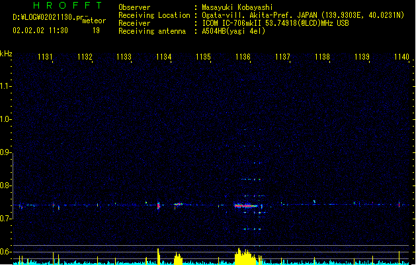
Task: Click the Observer label
Action: [134, 7]
